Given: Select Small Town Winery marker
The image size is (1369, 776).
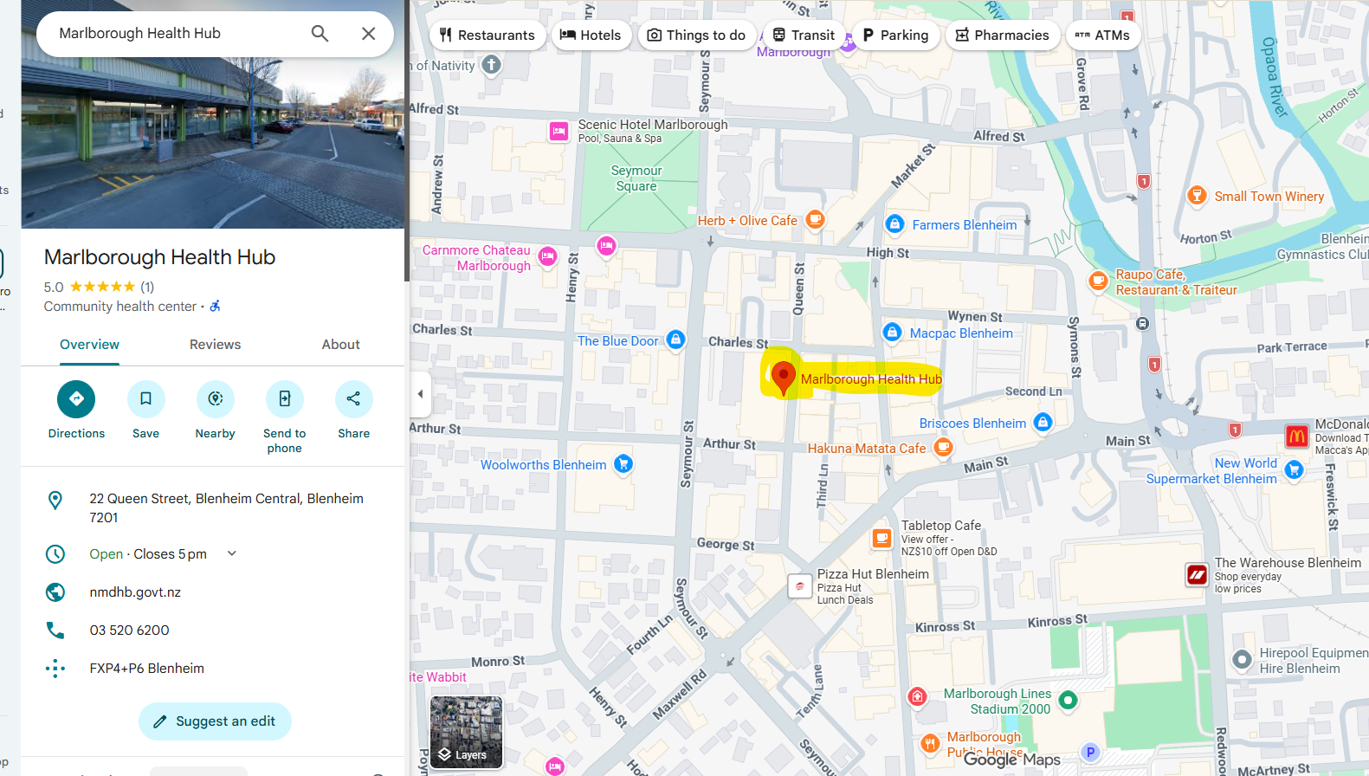Looking at the screenshot, I should click(1197, 196).
